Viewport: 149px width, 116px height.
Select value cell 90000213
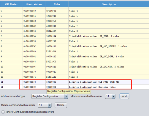point(57,67)
